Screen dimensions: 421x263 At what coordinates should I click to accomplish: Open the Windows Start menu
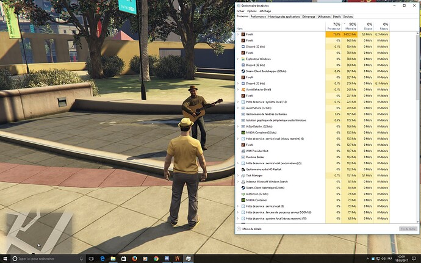(x=4, y=259)
